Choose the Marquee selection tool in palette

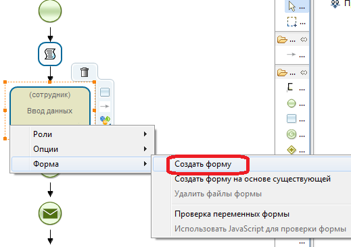292,22
